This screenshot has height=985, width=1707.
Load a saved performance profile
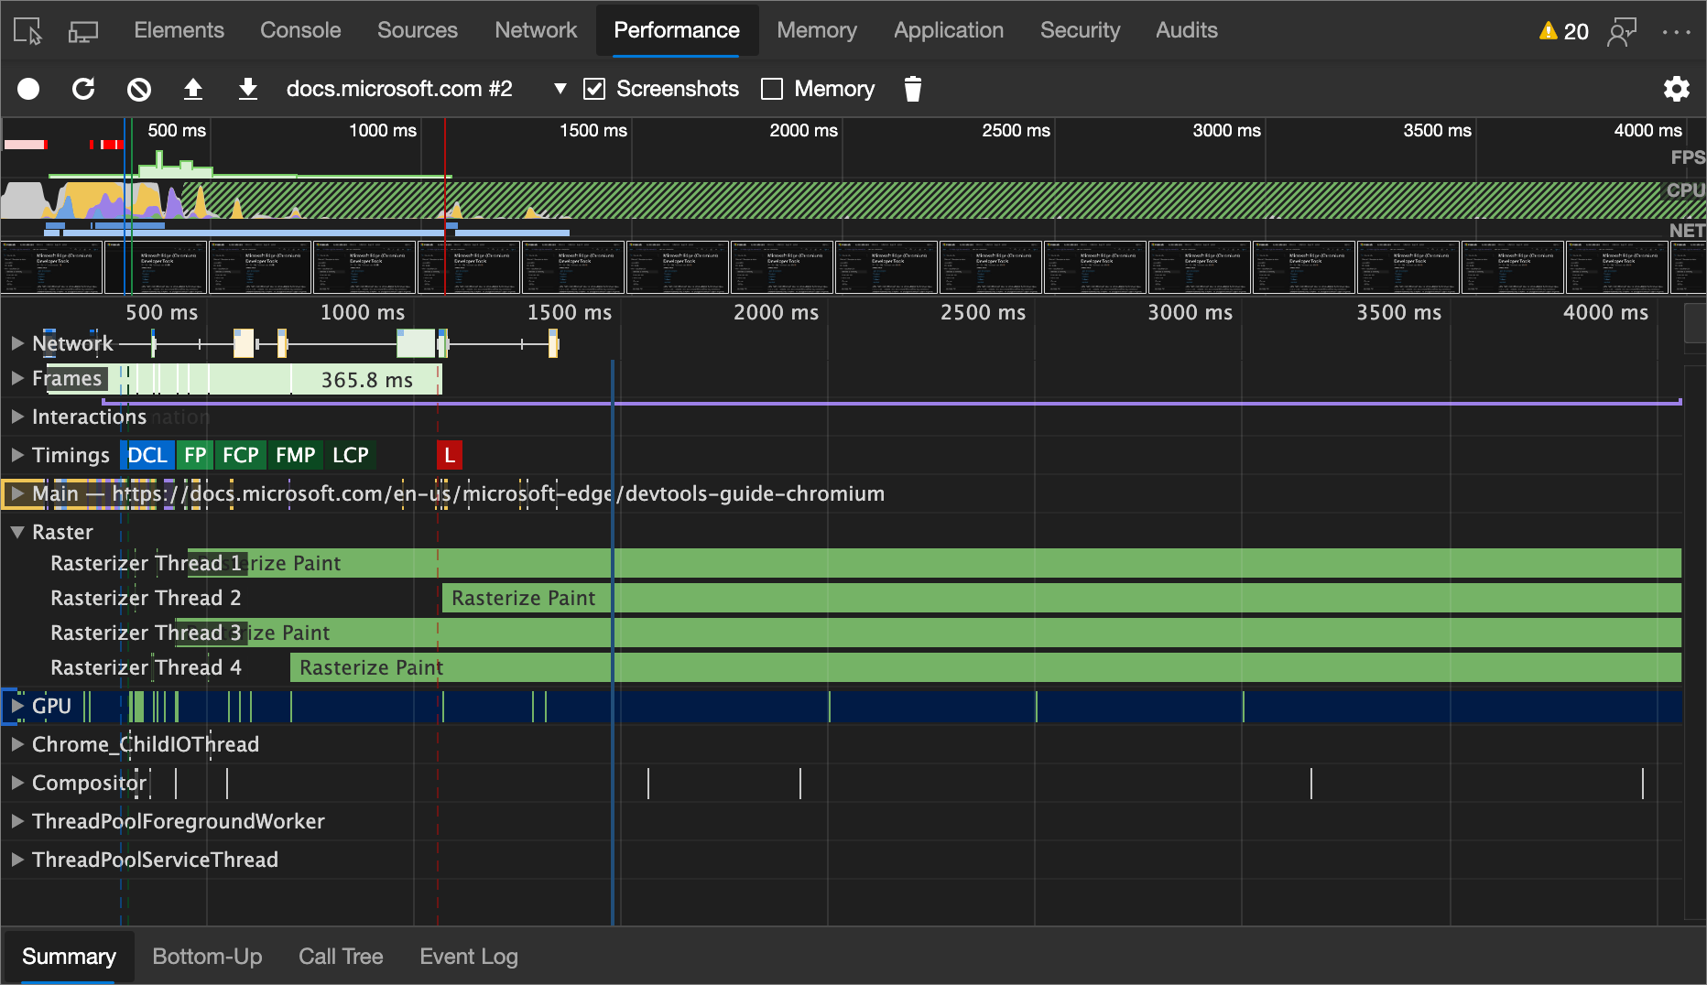[193, 89]
